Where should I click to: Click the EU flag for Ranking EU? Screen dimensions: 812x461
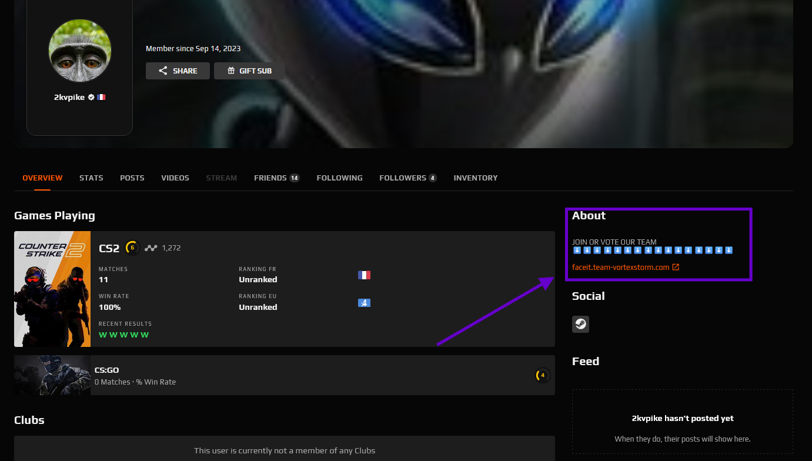(364, 303)
